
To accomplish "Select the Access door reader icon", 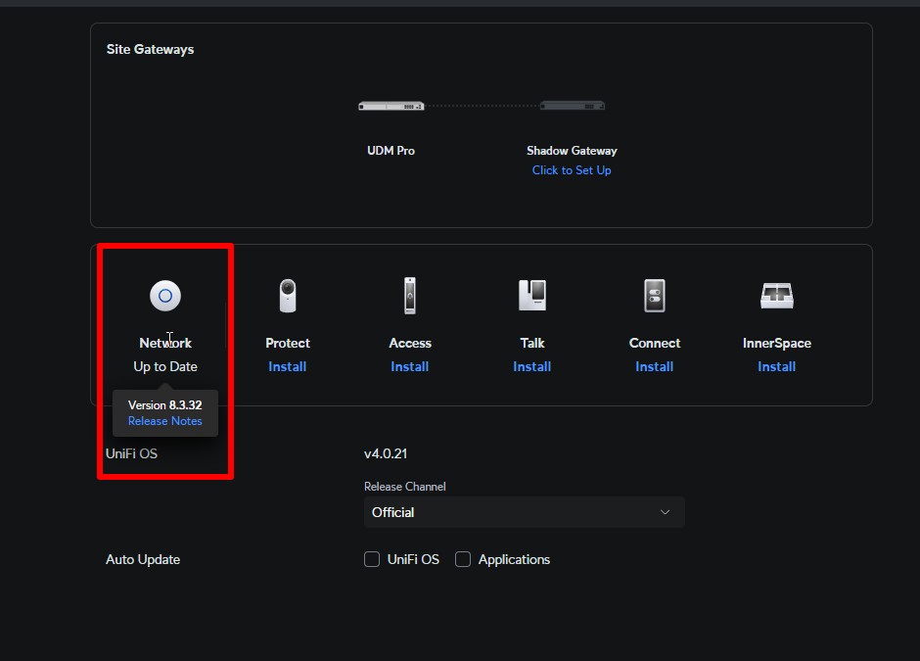I will coord(410,296).
